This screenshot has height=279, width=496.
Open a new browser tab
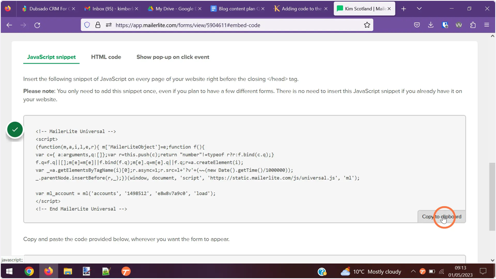click(404, 9)
